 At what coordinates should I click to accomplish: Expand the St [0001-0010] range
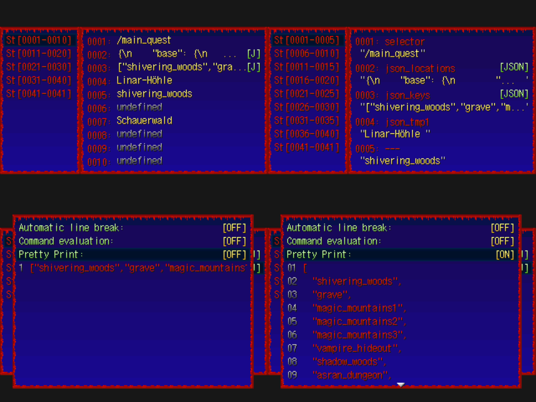(39, 40)
